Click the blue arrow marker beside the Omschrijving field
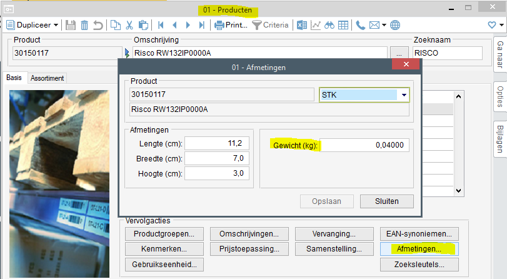 (x=127, y=53)
